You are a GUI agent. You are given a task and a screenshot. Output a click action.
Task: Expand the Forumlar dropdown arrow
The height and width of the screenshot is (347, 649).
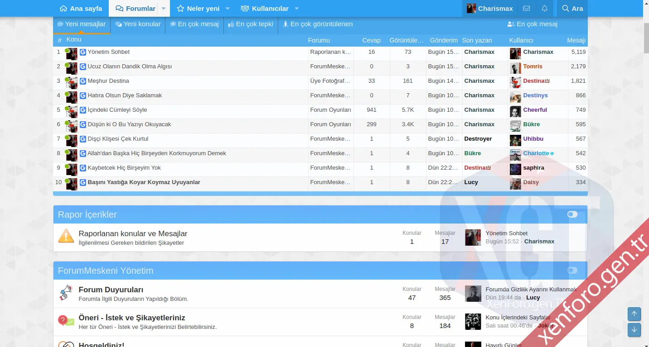tap(164, 9)
